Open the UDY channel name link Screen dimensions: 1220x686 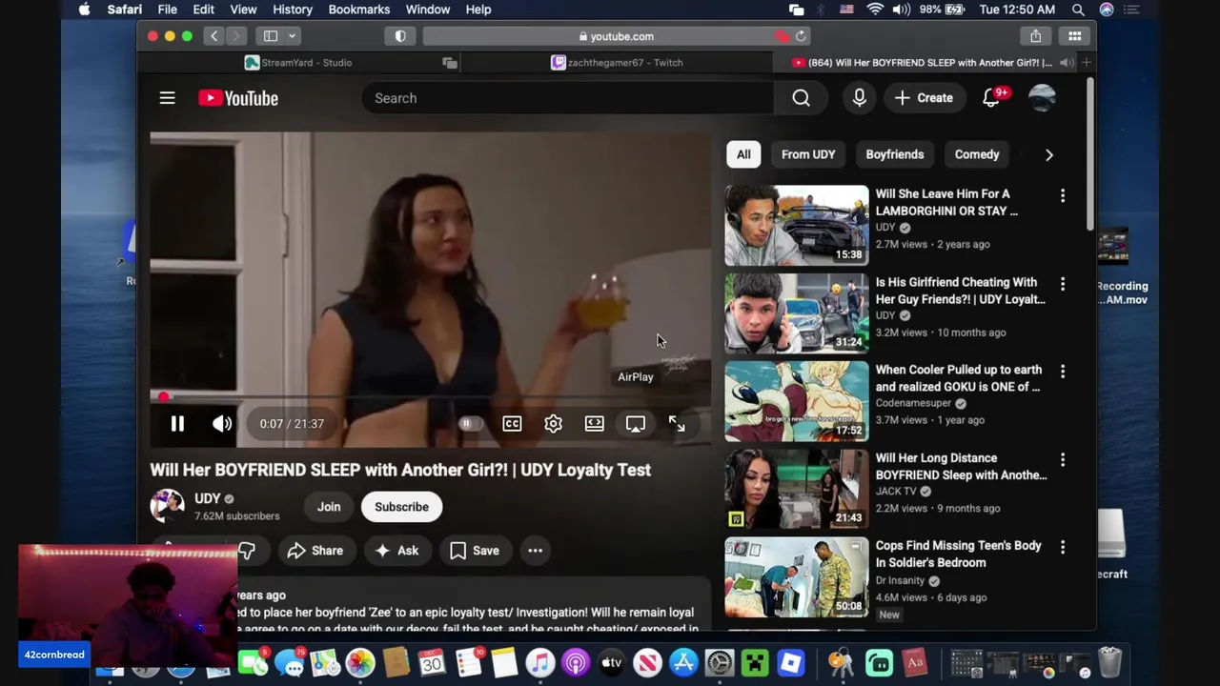[207, 498]
